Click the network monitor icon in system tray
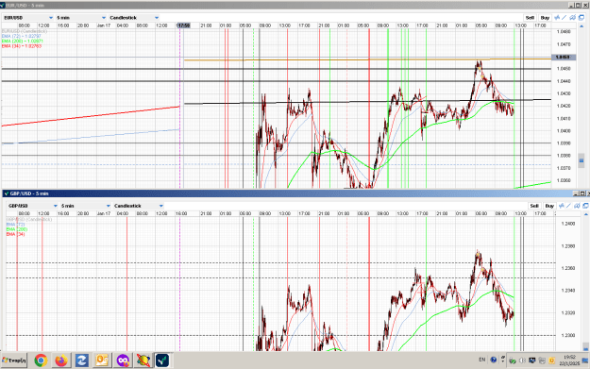Viewport: 590px width, 369px height. click(532, 361)
